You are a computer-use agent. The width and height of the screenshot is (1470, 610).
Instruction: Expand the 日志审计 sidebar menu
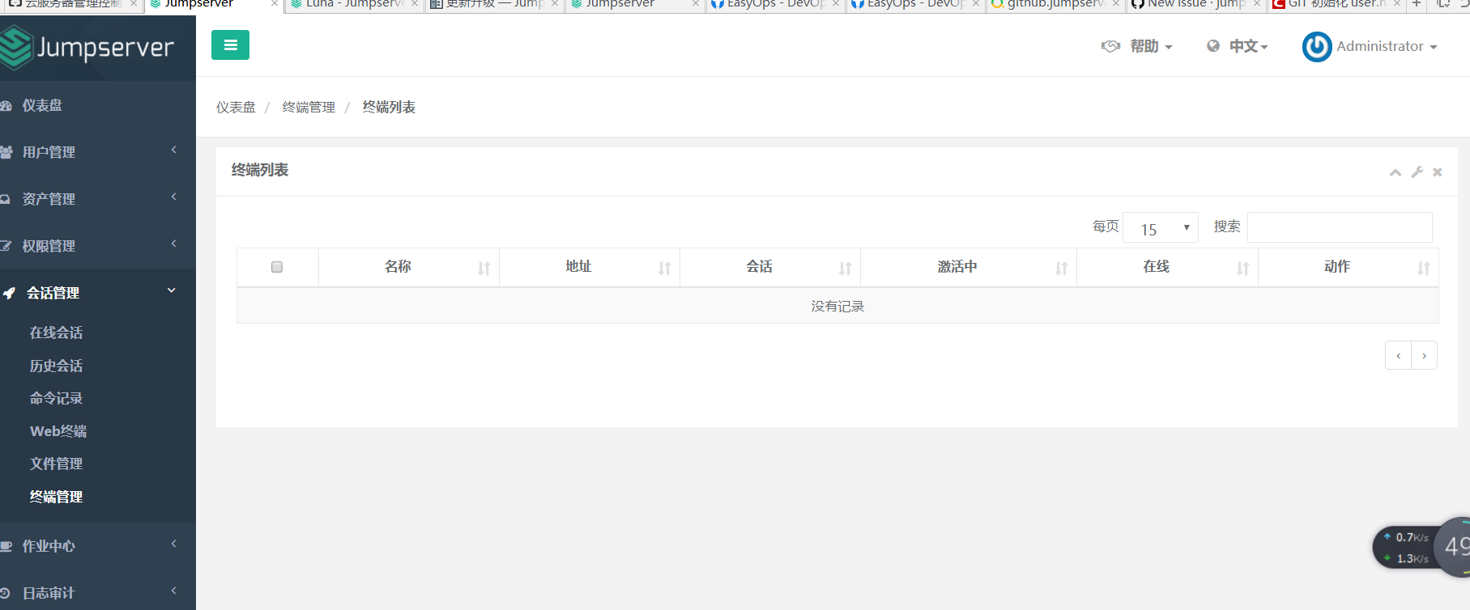point(98,593)
